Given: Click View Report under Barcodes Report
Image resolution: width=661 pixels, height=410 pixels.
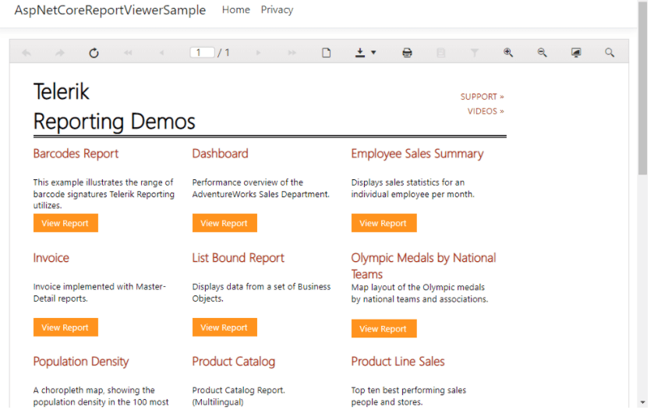Looking at the screenshot, I should (x=65, y=223).
